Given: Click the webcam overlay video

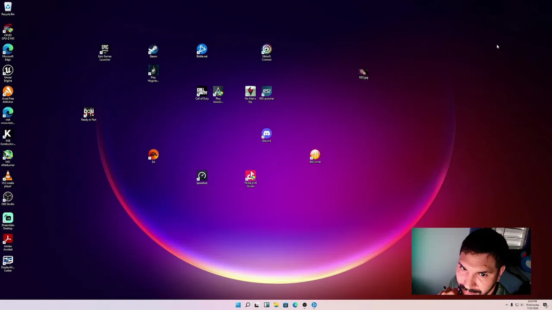Looking at the screenshot, I should [471, 261].
